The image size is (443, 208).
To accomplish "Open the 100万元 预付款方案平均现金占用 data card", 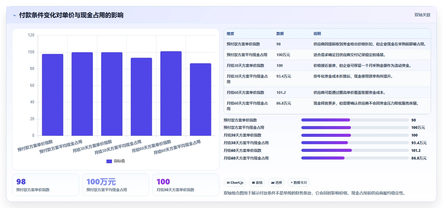I will pyautogui.click(x=116, y=185).
